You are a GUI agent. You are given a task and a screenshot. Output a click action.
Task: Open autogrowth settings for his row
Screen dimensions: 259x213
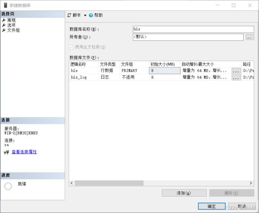(236, 71)
